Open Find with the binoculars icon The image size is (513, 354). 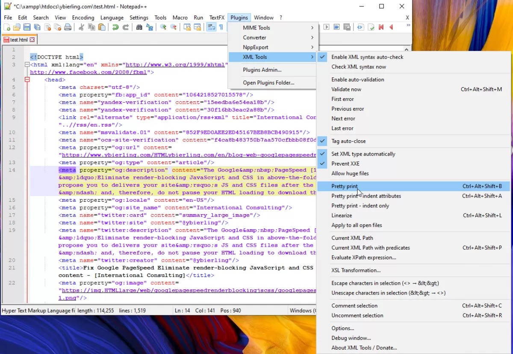click(x=139, y=27)
